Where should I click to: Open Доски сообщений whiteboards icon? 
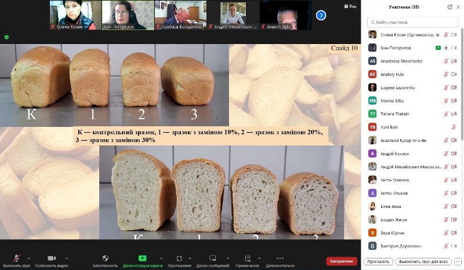click(x=212, y=258)
